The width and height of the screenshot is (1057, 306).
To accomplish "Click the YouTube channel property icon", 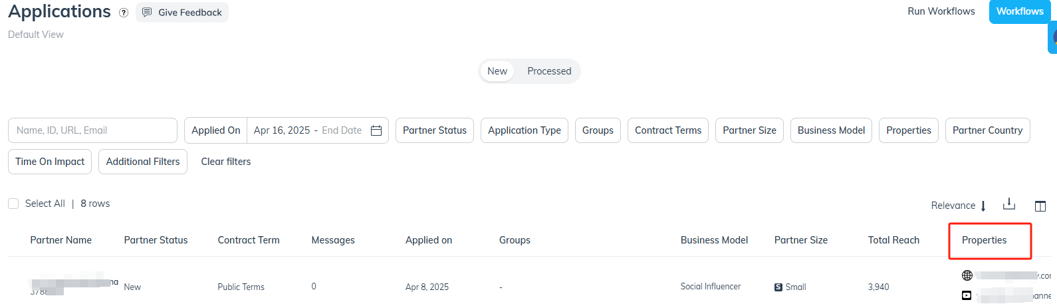I will tap(967, 295).
